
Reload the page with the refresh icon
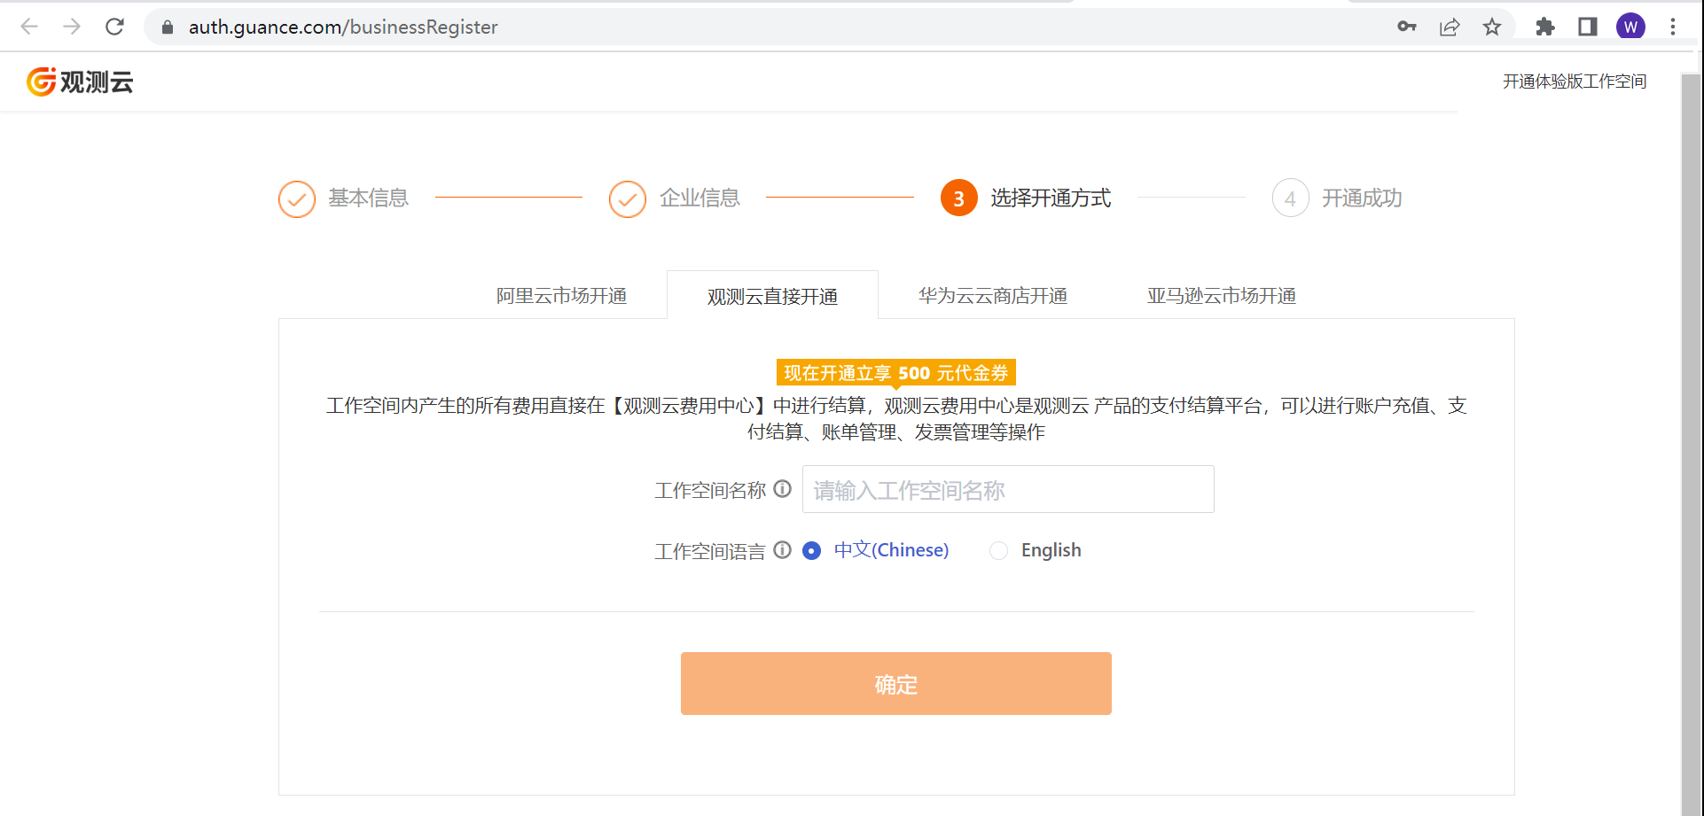coord(114,27)
